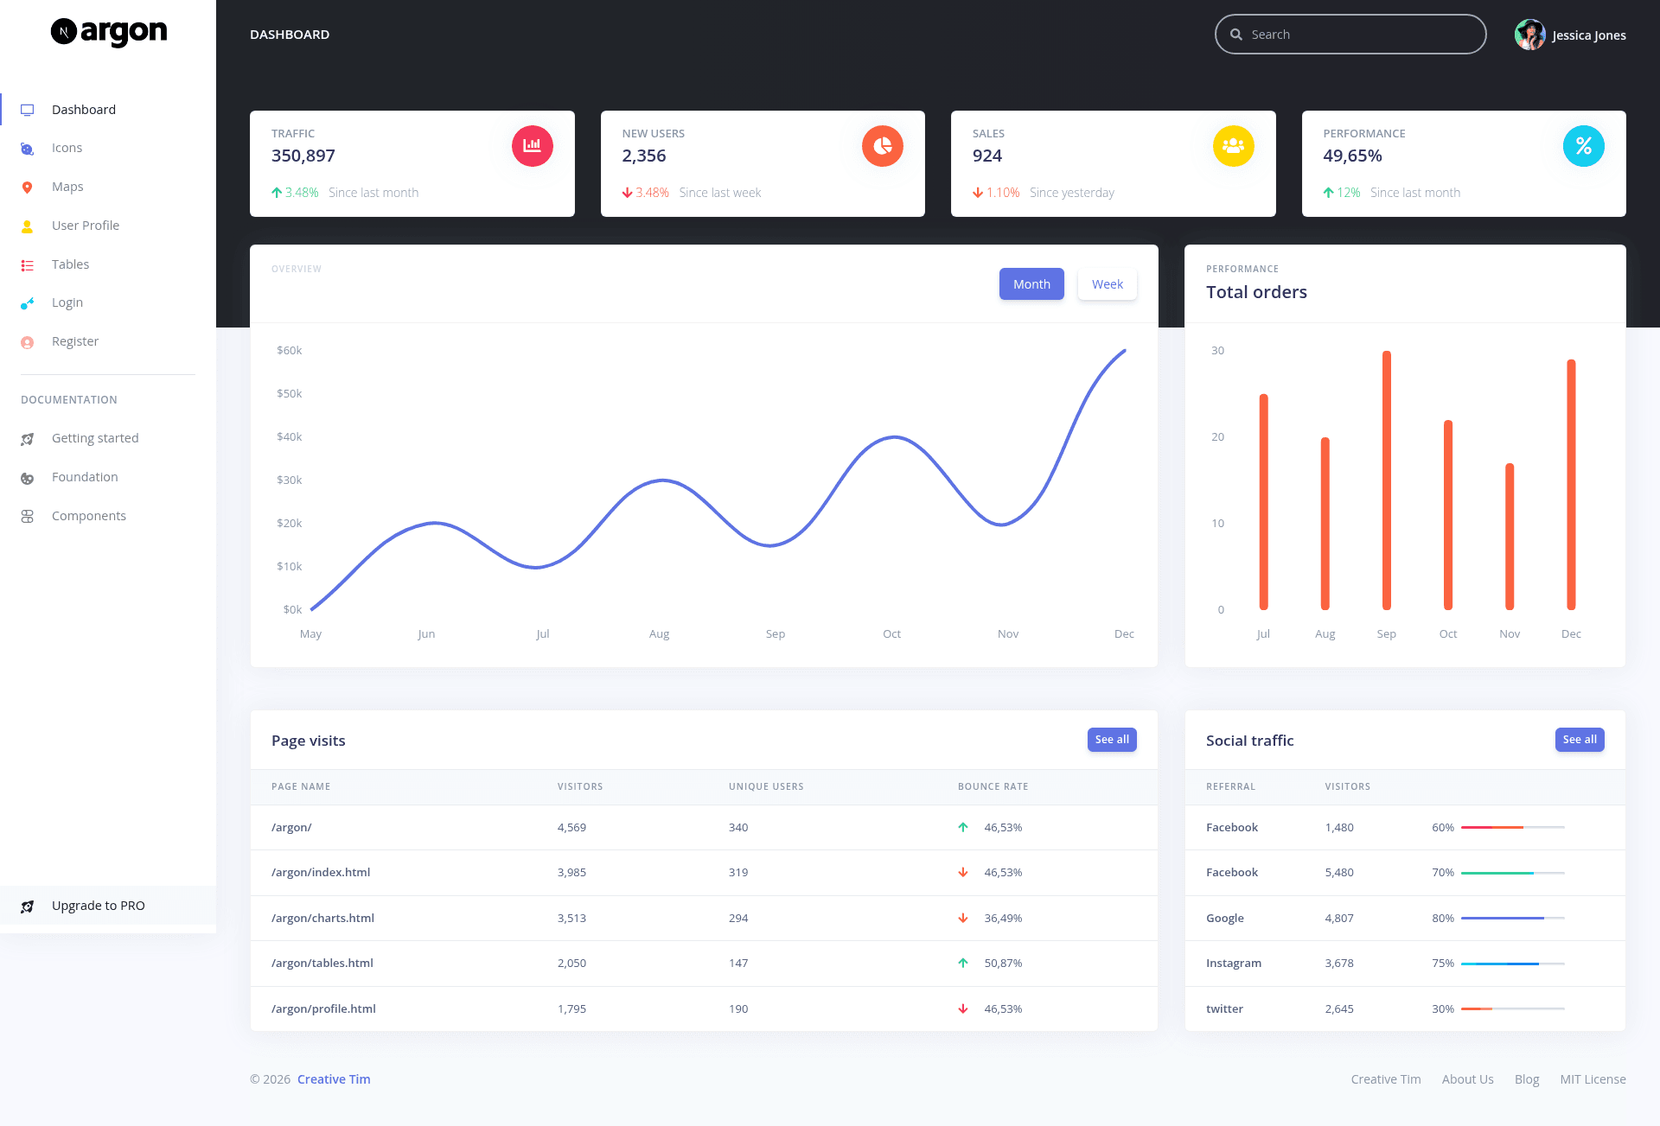This screenshot has height=1126, width=1660.
Task: Switch overview chart to Month
Action: (x=1031, y=284)
